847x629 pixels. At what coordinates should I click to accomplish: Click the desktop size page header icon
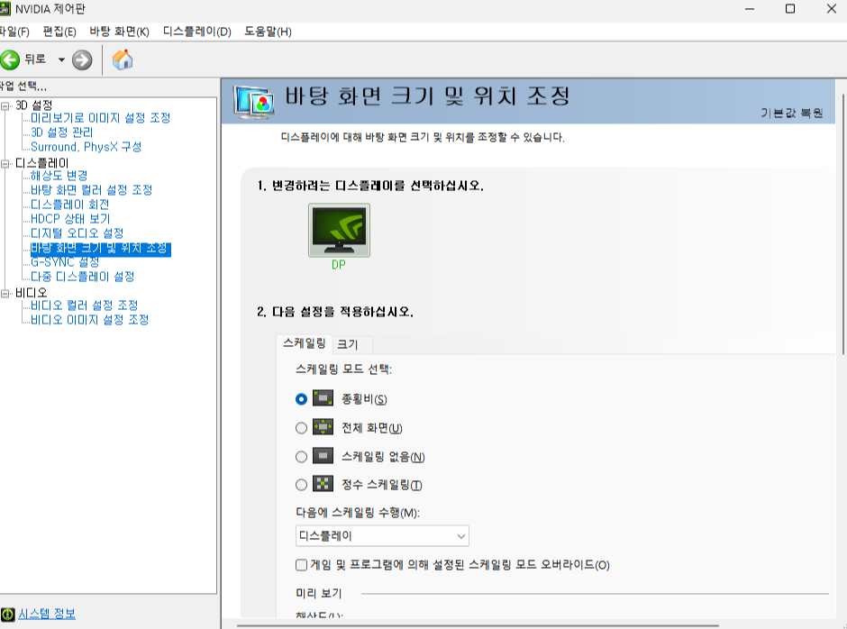[254, 102]
